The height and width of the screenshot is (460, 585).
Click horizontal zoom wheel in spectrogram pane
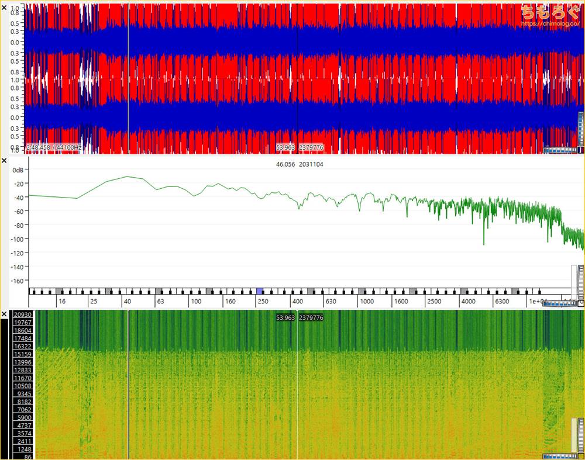click(559, 456)
